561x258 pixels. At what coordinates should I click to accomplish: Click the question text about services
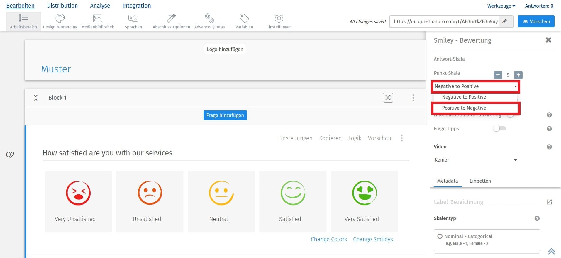pos(107,153)
